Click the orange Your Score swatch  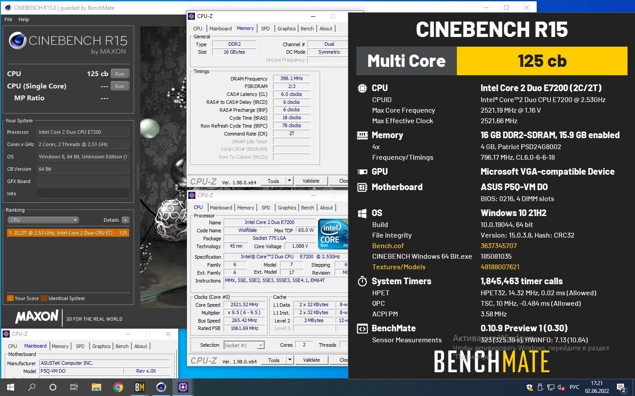click(11, 298)
